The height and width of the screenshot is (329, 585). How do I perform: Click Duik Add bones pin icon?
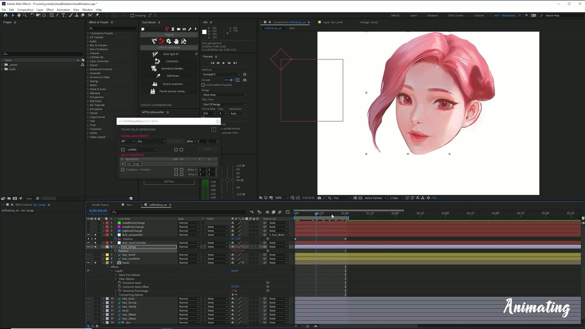[x=158, y=76]
